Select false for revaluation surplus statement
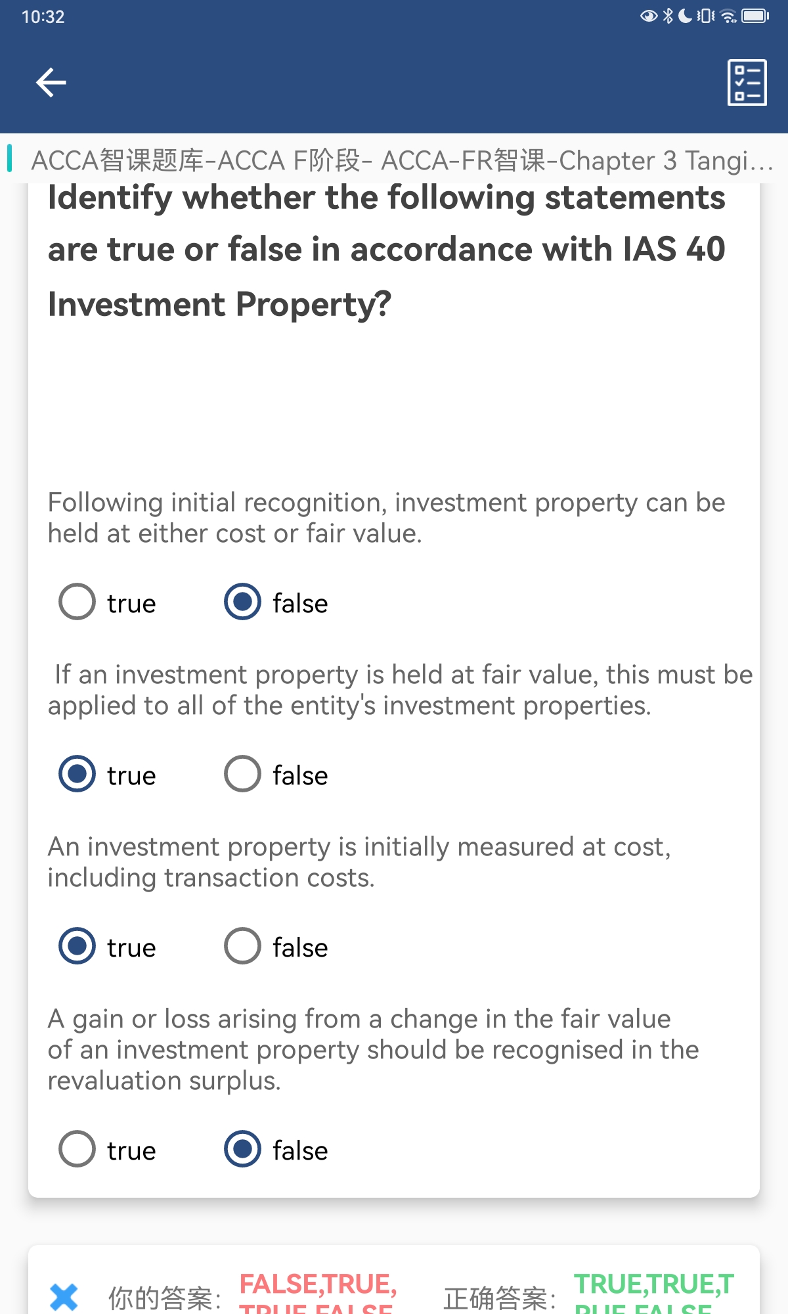This screenshot has height=1314, width=788. [x=276, y=1149]
